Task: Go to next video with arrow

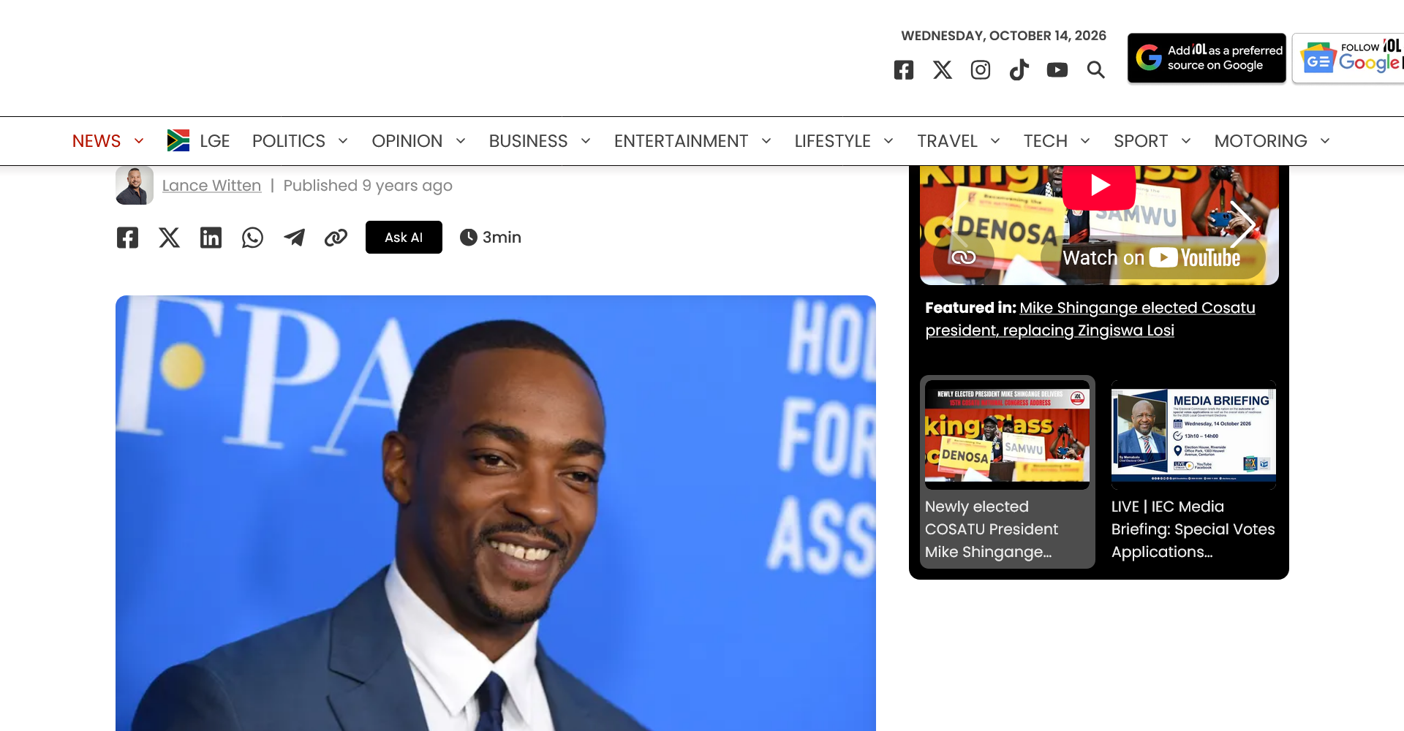Action: click(x=1242, y=224)
